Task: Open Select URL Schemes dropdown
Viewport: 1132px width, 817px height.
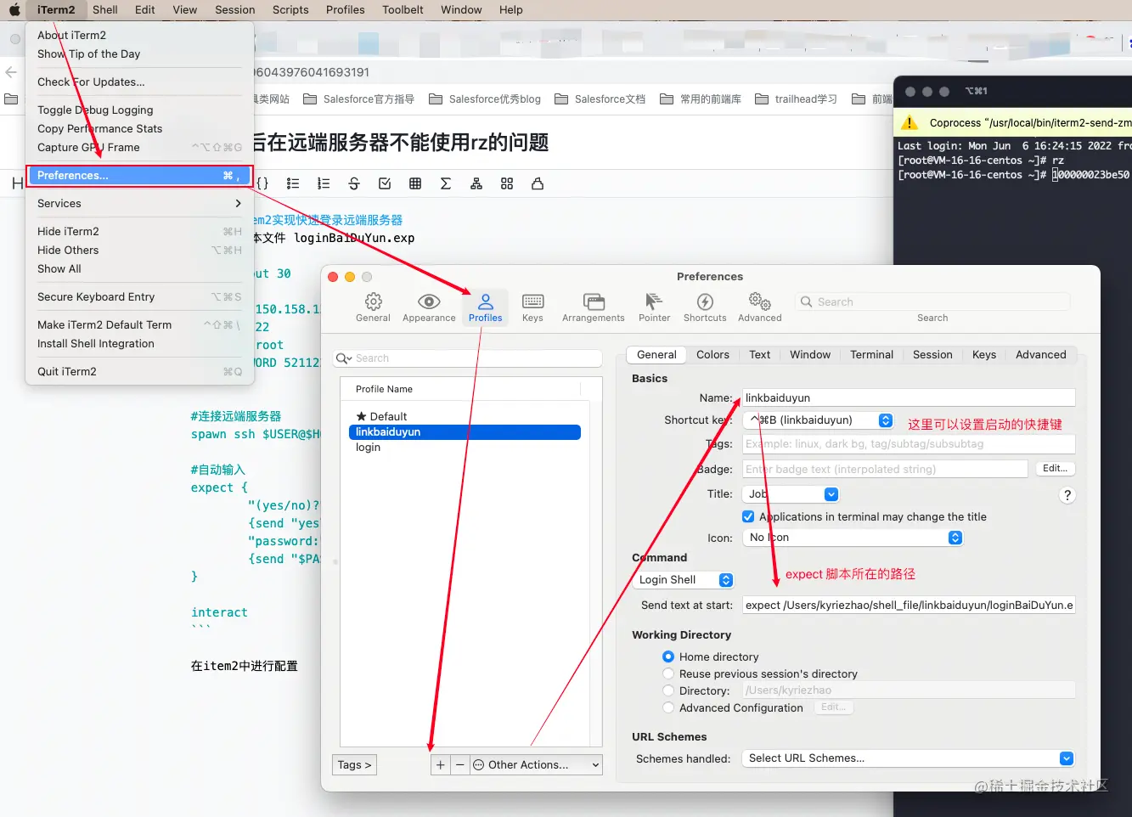Action: tap(908, 758)
